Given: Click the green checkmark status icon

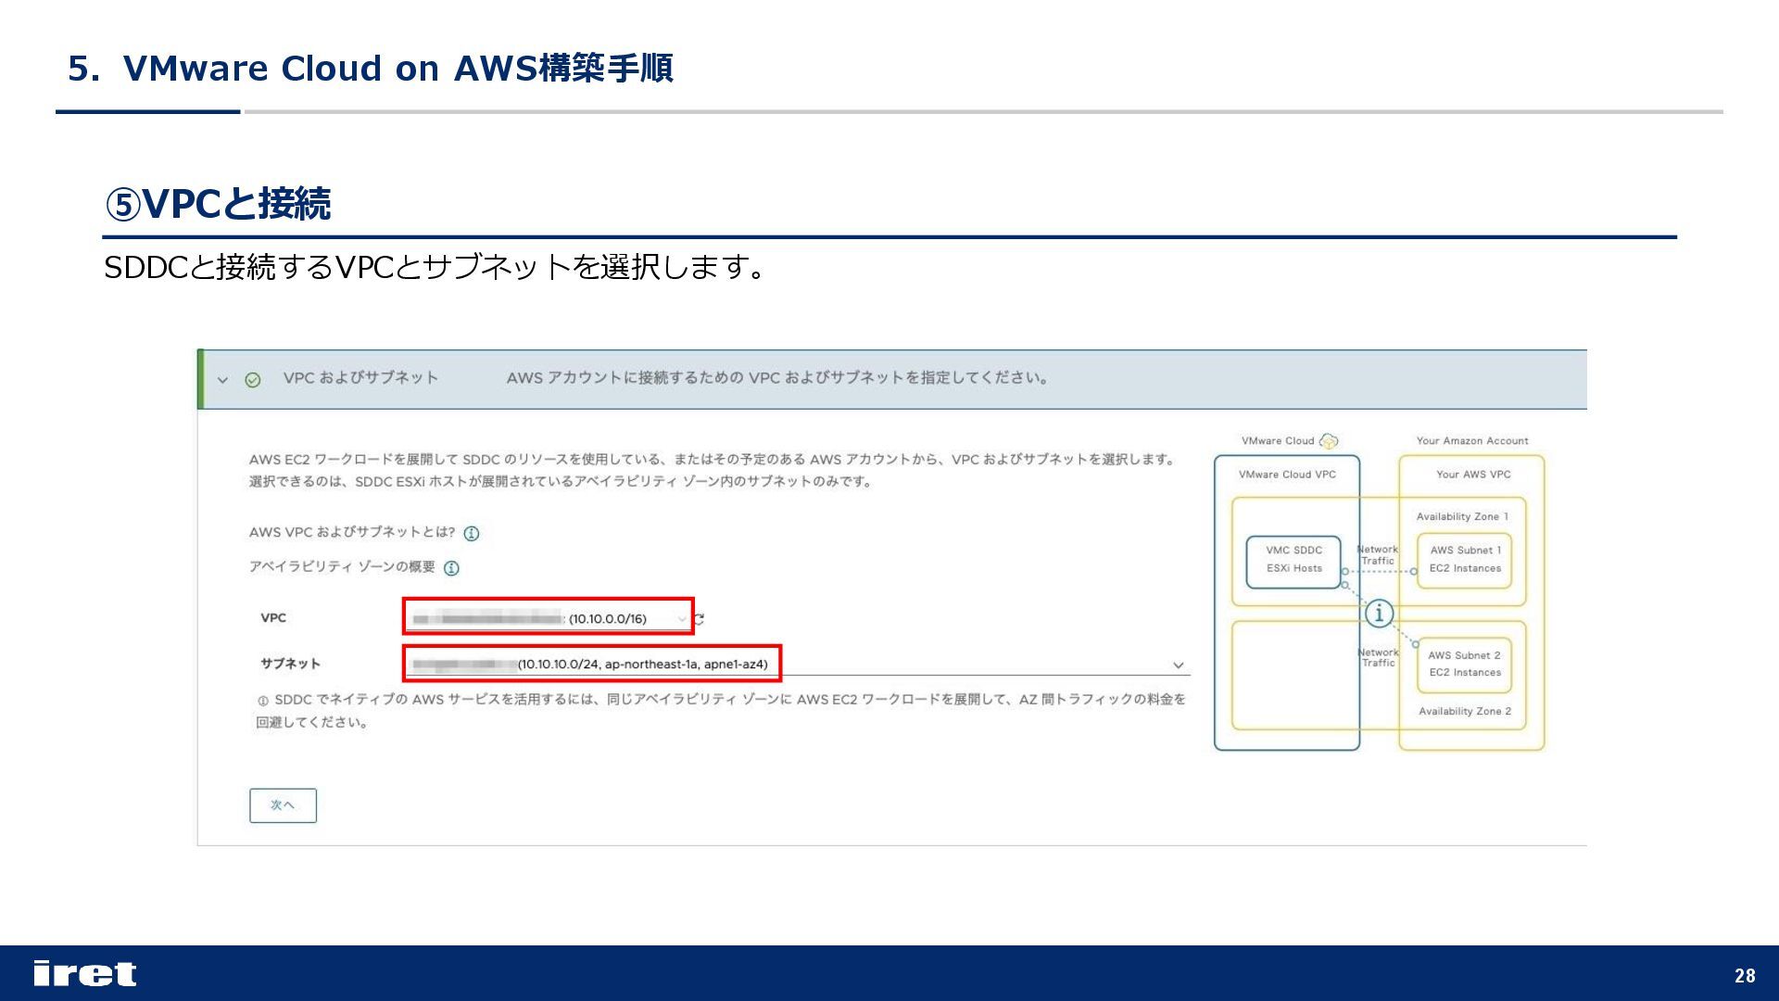Looking at the screenshot, I should (252, 379).
